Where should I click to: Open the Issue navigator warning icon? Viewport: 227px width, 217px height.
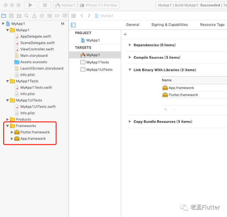[34, 16]
